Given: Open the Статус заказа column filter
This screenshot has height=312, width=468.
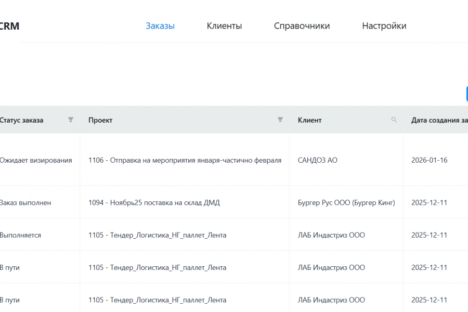Looking at the screenshot, I should (71, 120).
